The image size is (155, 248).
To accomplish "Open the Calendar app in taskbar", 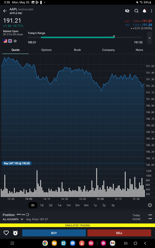I will [x=64, y=243].
